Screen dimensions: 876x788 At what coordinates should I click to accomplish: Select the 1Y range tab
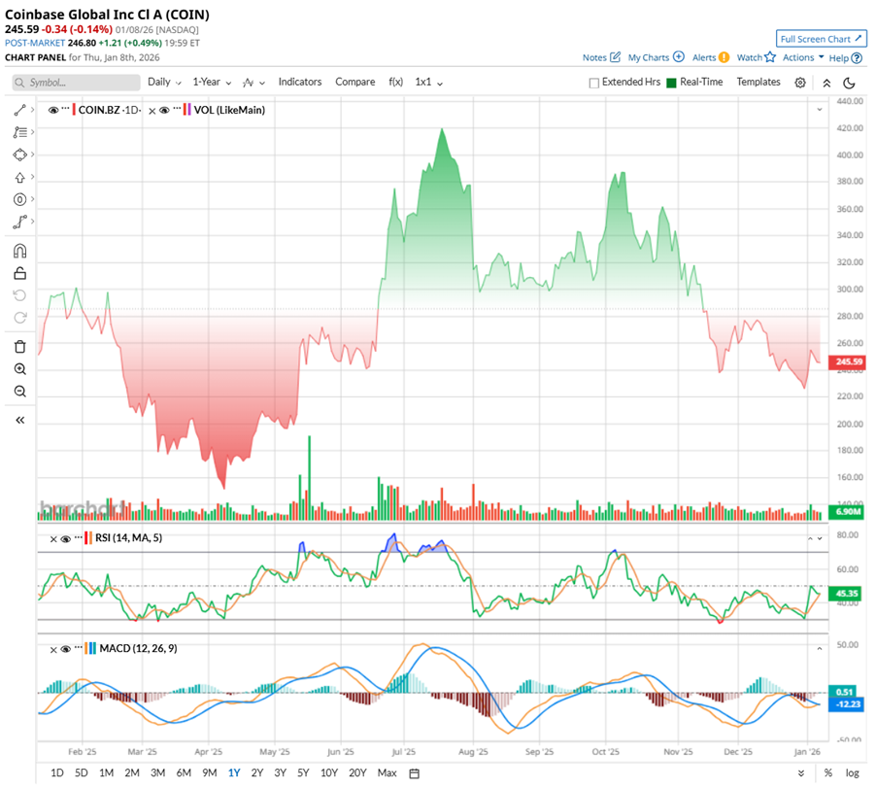click(234, 772)
